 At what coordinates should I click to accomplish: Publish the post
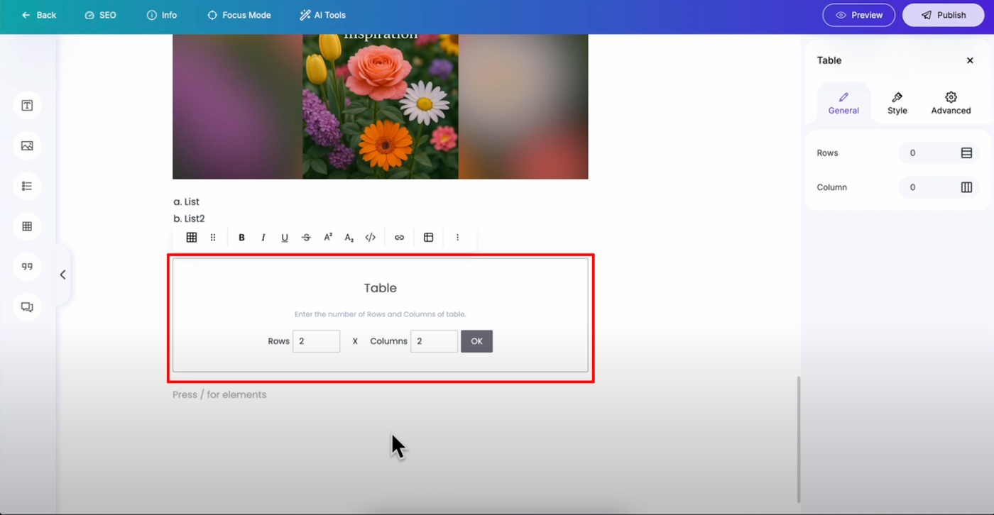(x=943, y=15)
